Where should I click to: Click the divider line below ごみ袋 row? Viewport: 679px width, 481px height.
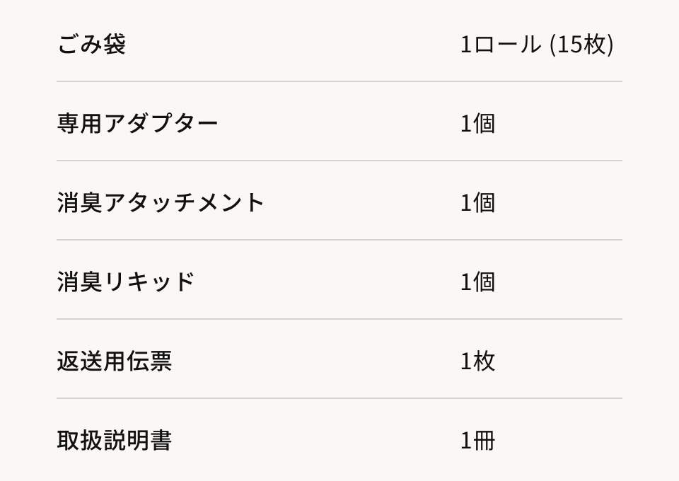[x=339, y=81]
